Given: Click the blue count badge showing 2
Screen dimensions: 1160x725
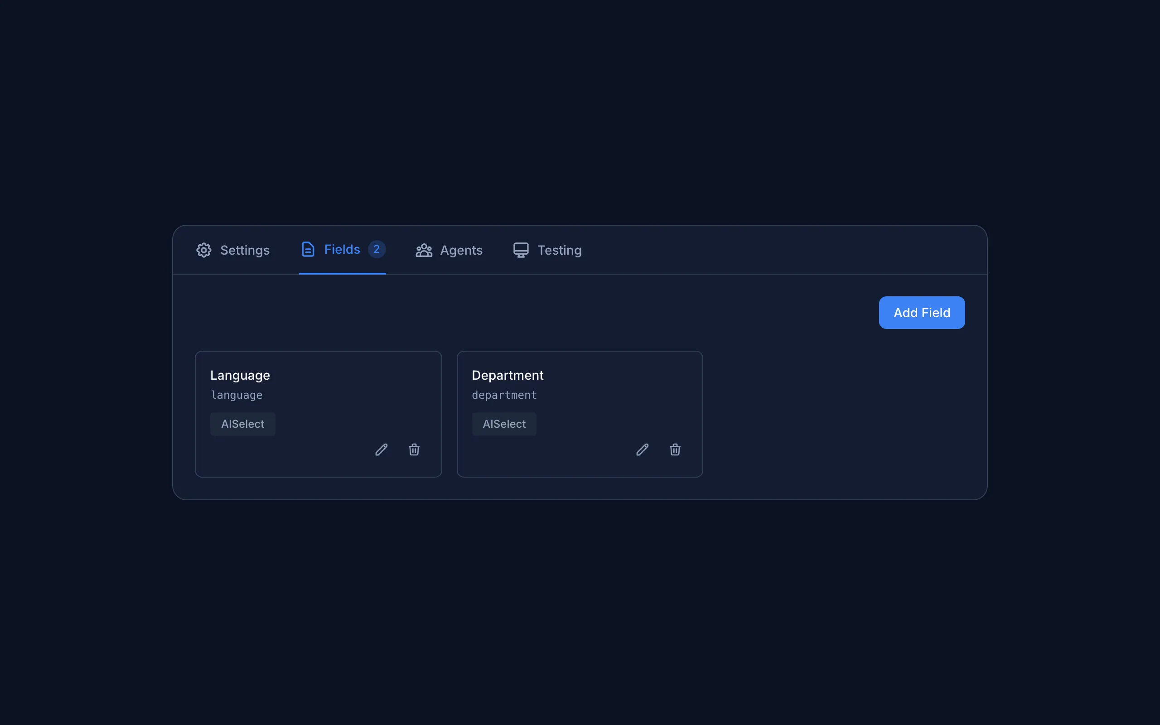Looking at the screenshot, I should click(x=376, y=249).
